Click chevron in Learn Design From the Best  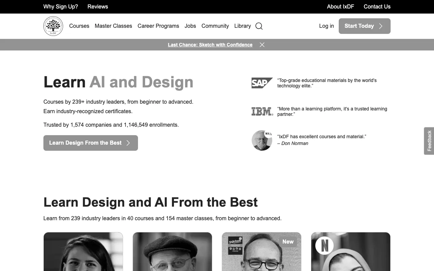click(x=128, y=143)
